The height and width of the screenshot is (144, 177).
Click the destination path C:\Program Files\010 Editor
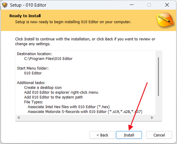tap(48, 59)
